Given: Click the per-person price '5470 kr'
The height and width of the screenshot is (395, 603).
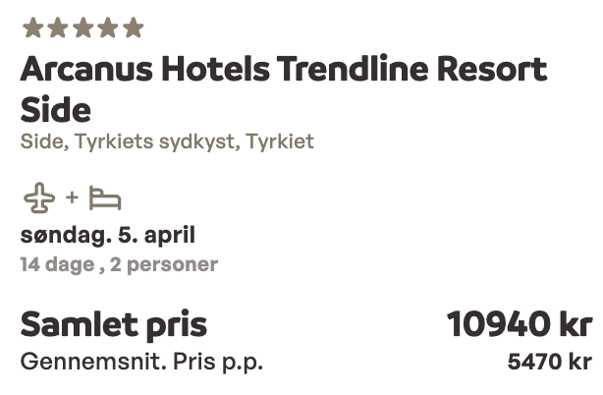Looking at the screenshot, I should (549, 362).
